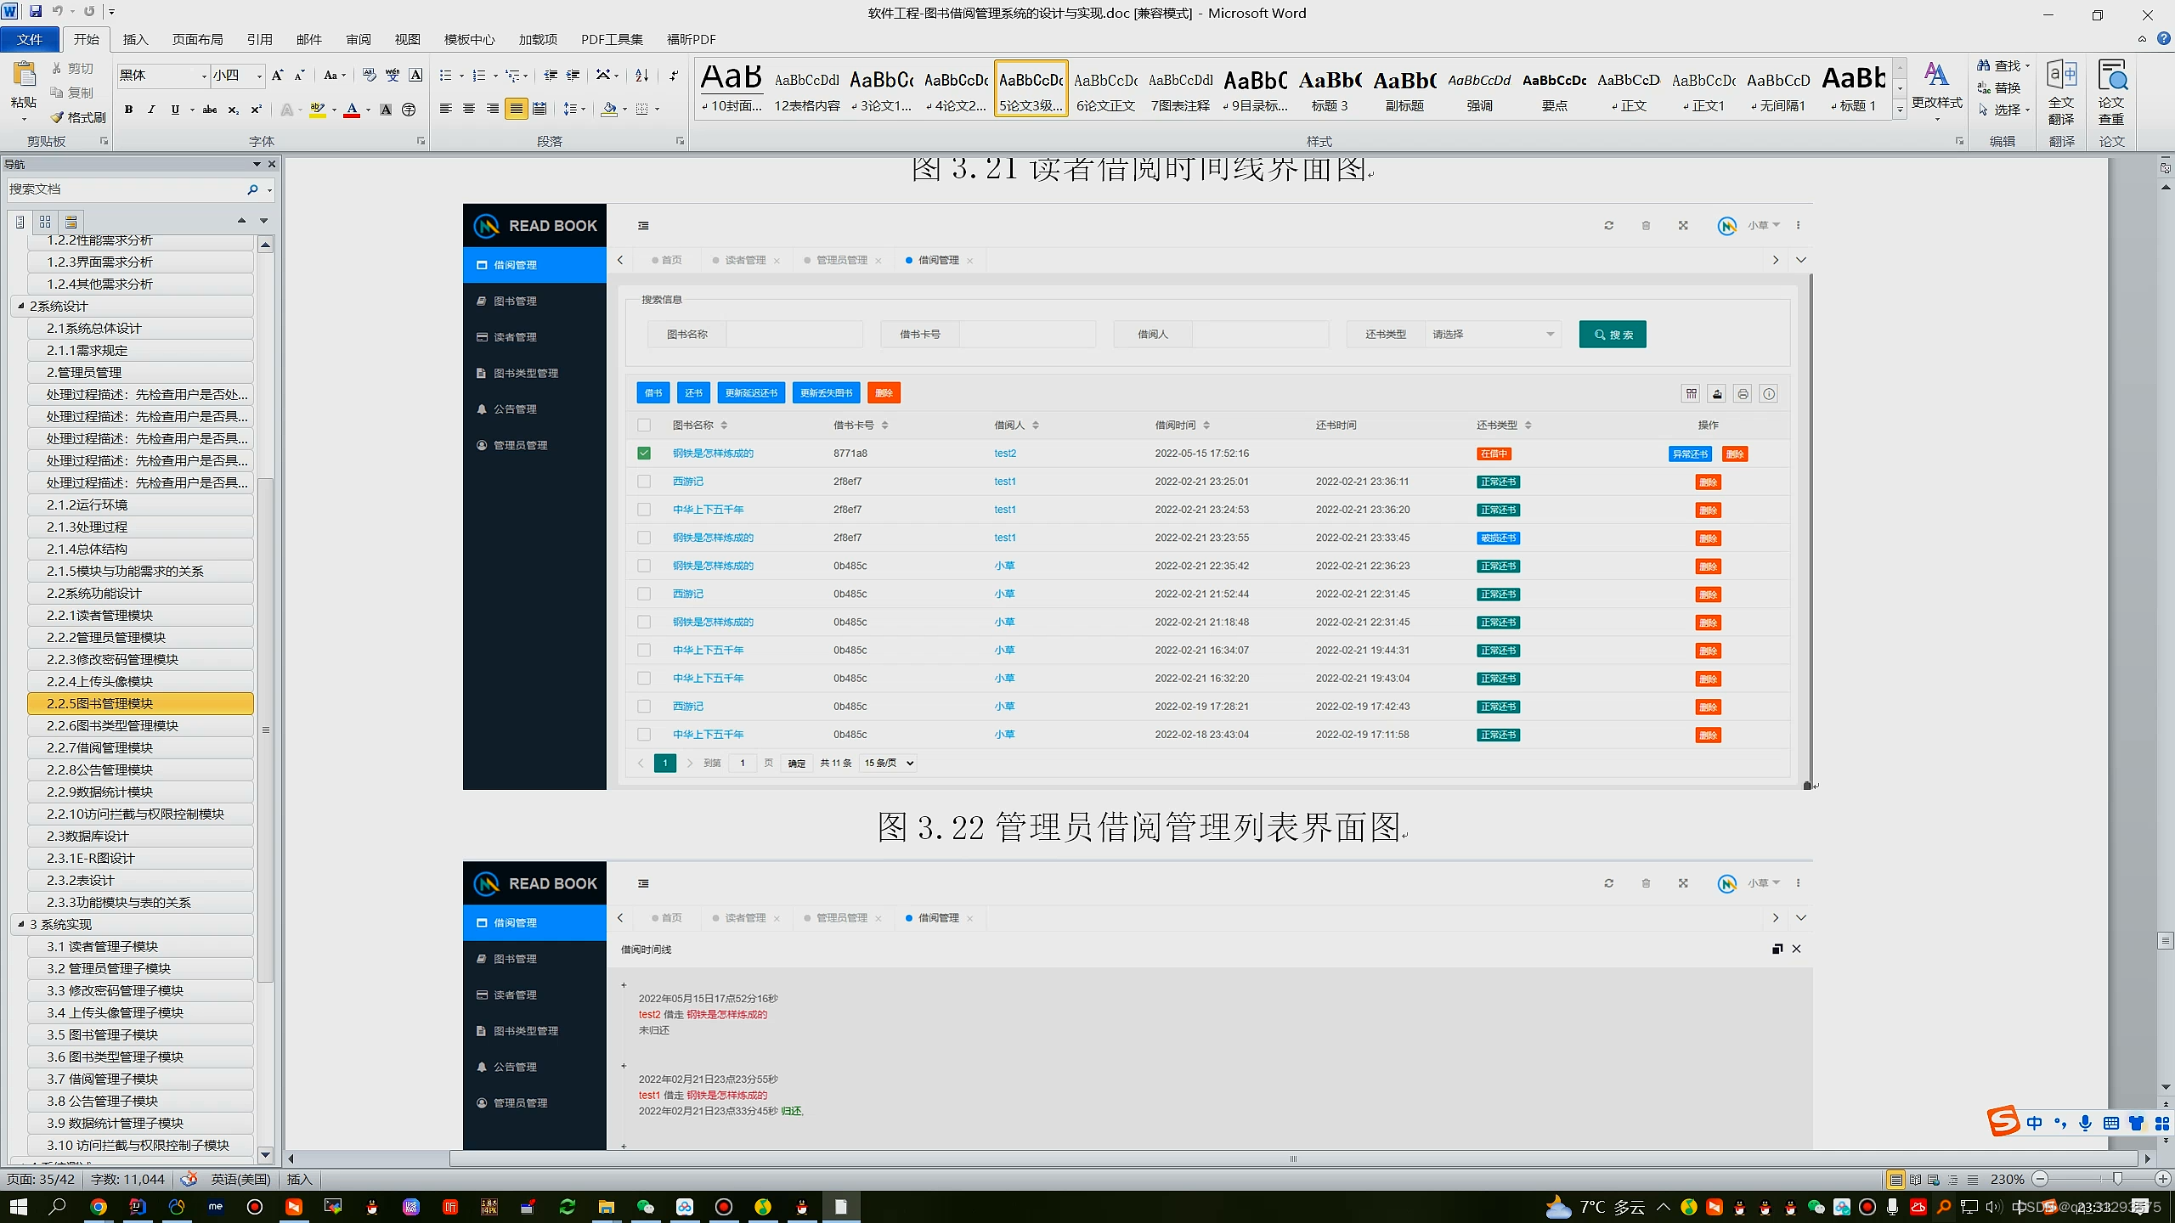This screenshot has width=2175, height=1223.
Task: Click the bullet list icon
Action: (x=445, y=76)
